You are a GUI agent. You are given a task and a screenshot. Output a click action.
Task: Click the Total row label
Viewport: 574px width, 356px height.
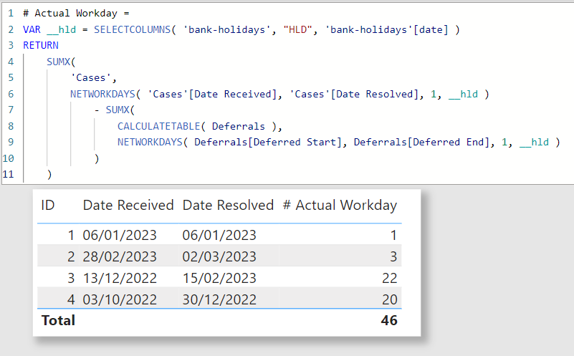(58, 320)
